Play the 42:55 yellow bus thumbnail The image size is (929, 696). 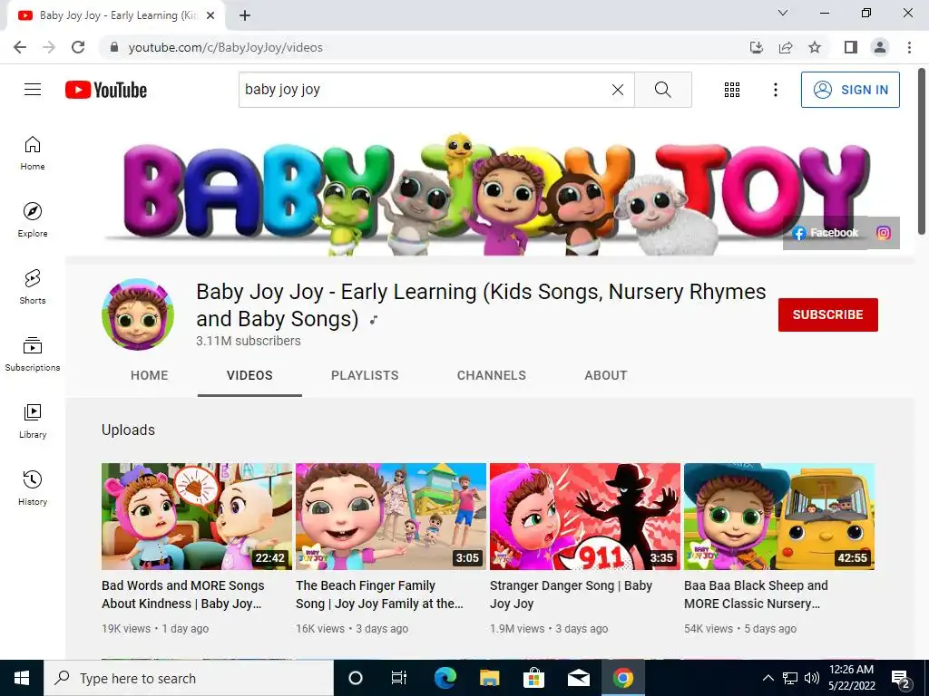779,516
